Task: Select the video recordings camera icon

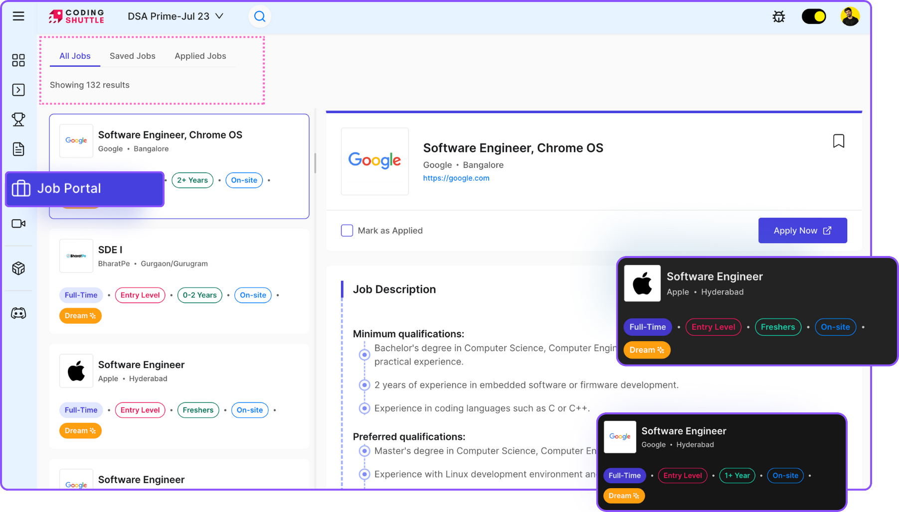Action: [x=18, y=223]
